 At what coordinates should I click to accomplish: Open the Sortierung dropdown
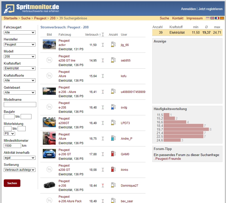pyautogui.click(x=20, y=170)
